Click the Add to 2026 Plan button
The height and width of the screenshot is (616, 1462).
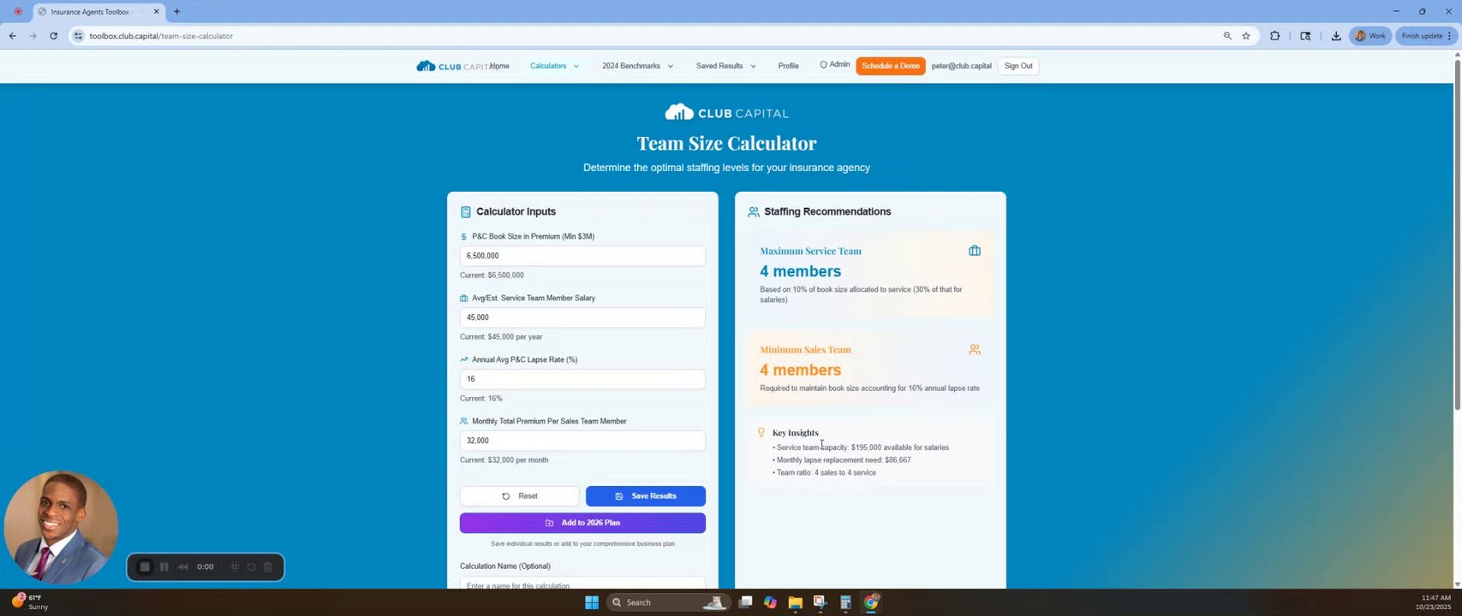pyautogui.click(x=582, y=523)
